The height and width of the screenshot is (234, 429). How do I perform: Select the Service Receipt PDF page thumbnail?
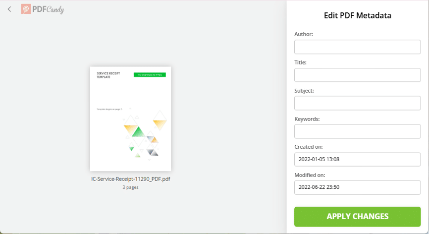[130, 119]
